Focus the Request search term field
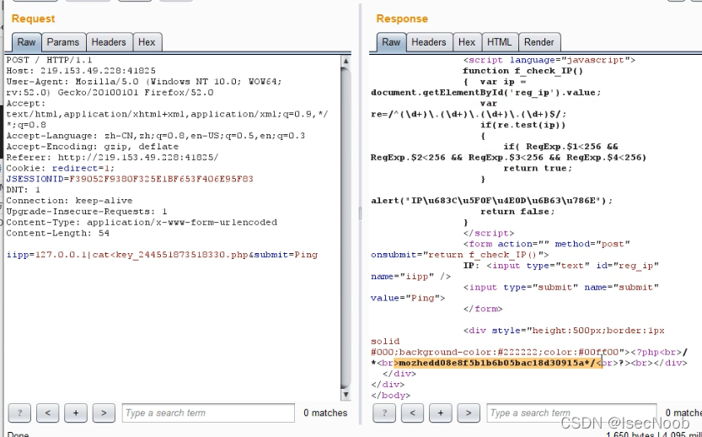Screen dimensions: 702x437 208,413
